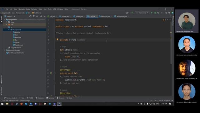This screenshot has width=200, height=113.
Task: Start debugging with the bug icon
Action: click(155, 13)
